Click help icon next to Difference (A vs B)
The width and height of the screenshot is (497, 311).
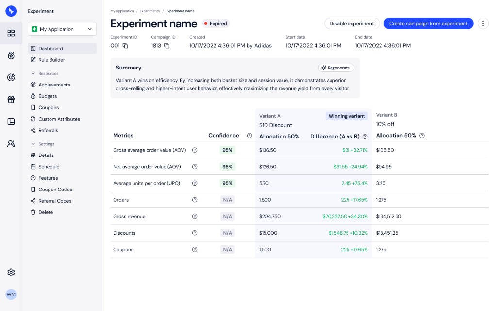(x=365, y=137)
